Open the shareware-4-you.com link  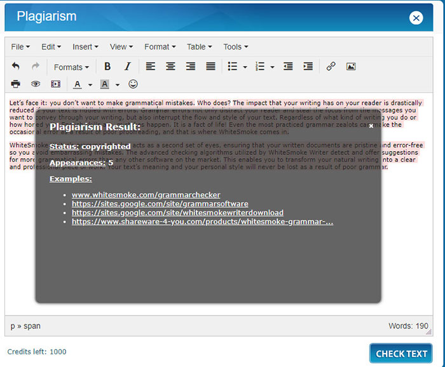point(202,222)
